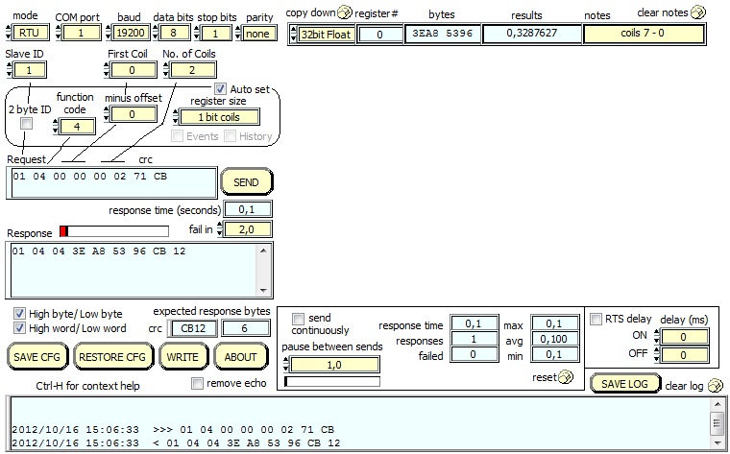Open the mode RTU selector arrows
Image resolution: width=730 pixels, height=454 pixels.
click(9, 33)
